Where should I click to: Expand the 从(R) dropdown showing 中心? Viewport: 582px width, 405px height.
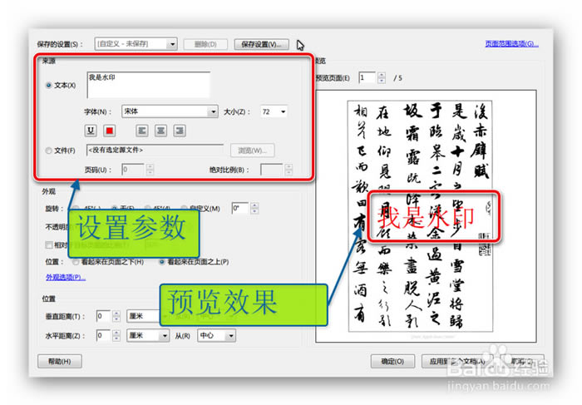coord(217,336)
